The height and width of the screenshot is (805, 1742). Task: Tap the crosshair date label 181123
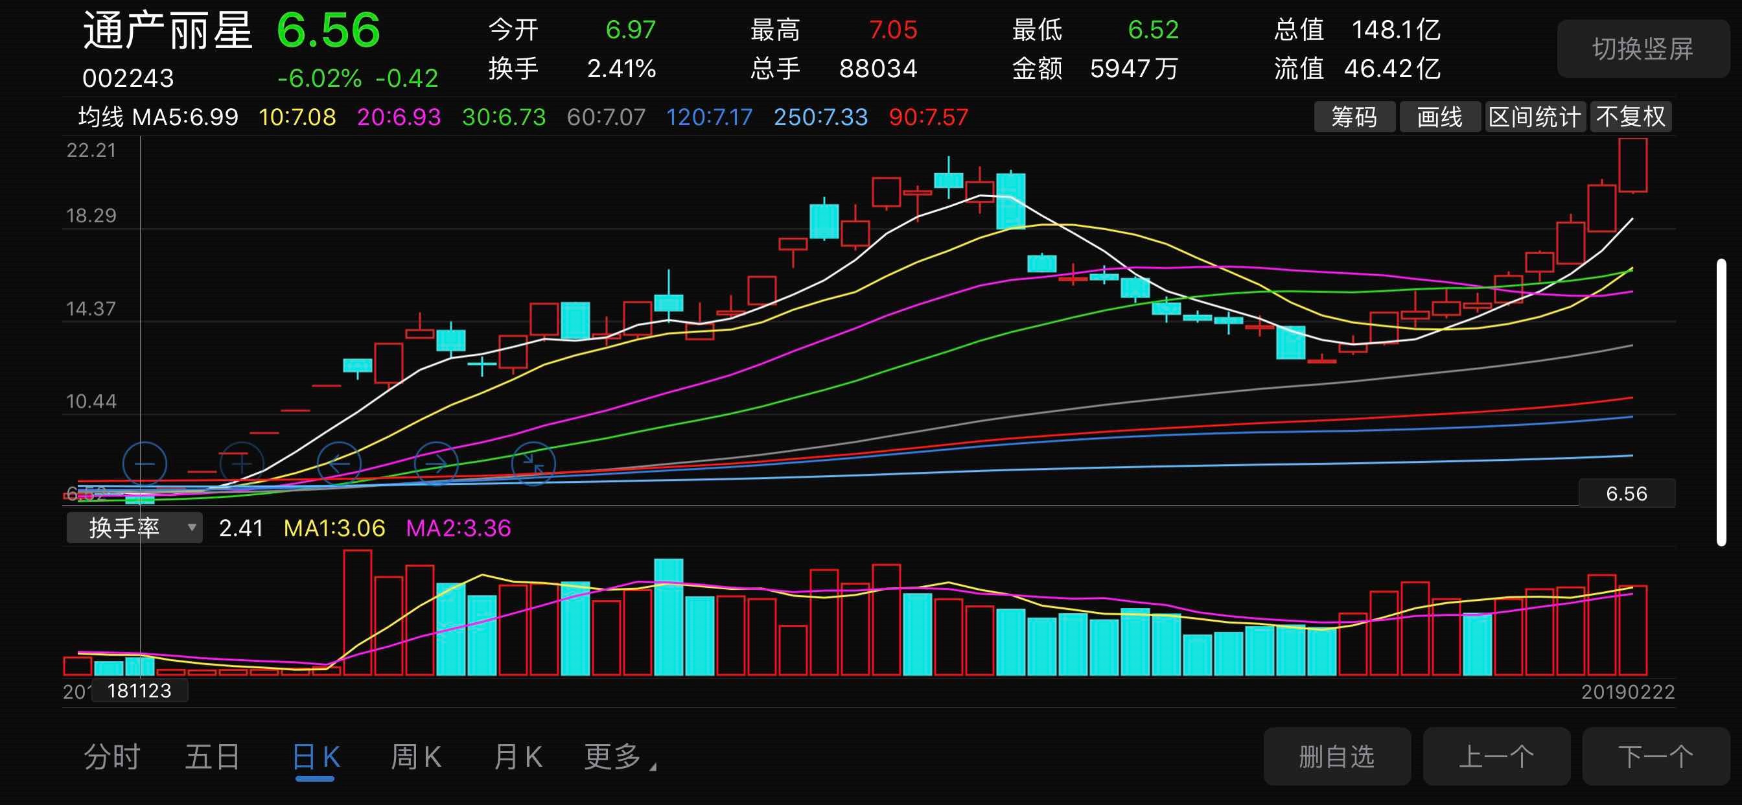(x=139, y=691)
